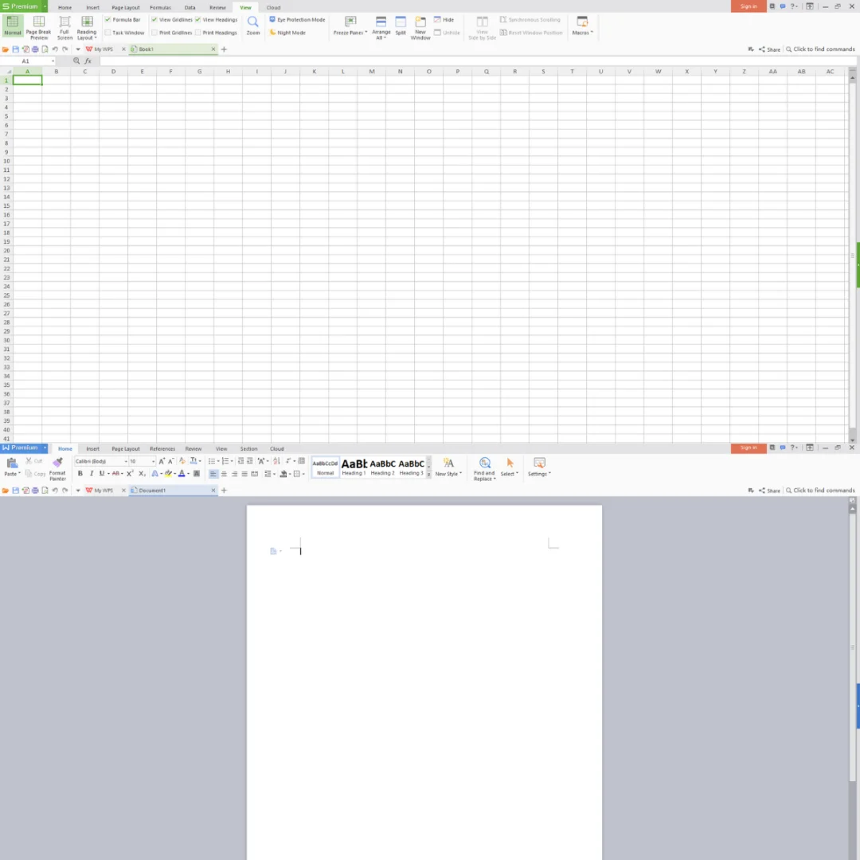This screenshot has width=860, height=860.
Task: Apply the Heading 1 style
Action: point(354,467)
